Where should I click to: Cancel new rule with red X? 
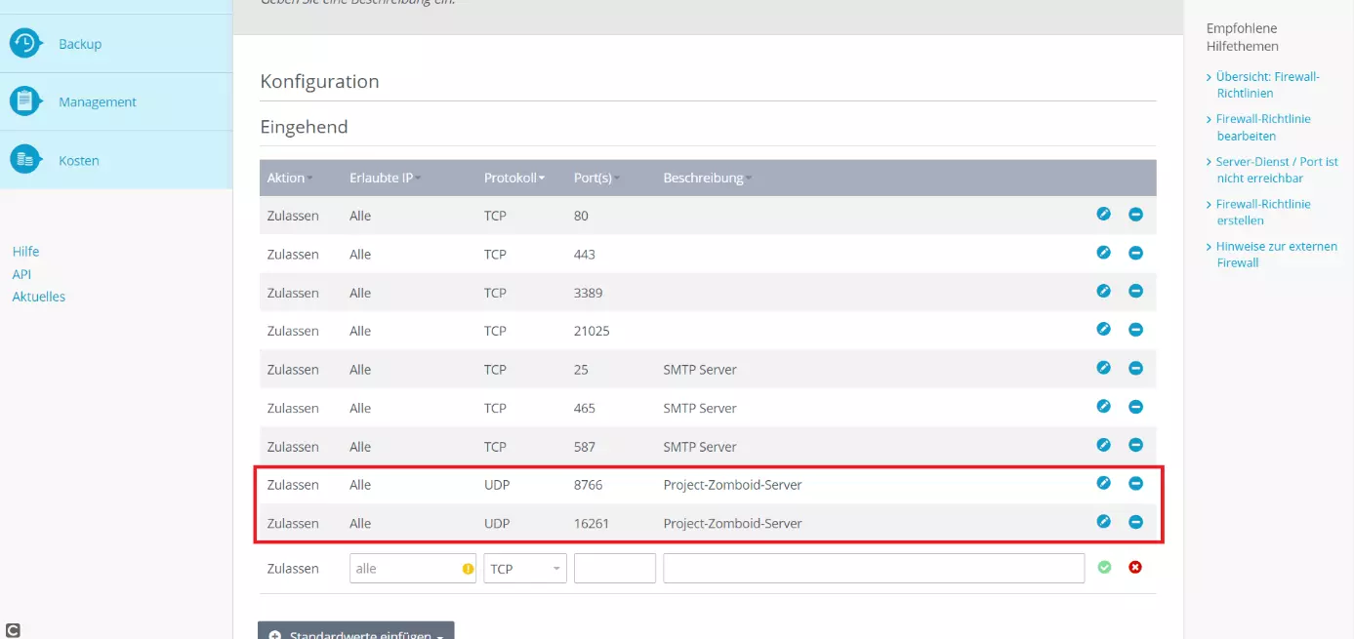[x=1135, y=567]
